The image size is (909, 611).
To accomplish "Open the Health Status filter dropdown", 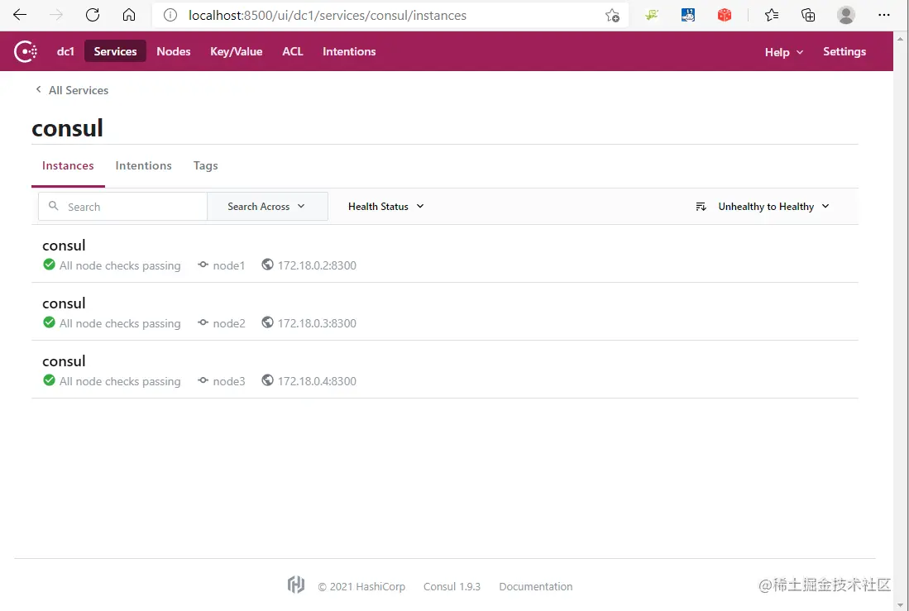I will (x=386, y=207).
